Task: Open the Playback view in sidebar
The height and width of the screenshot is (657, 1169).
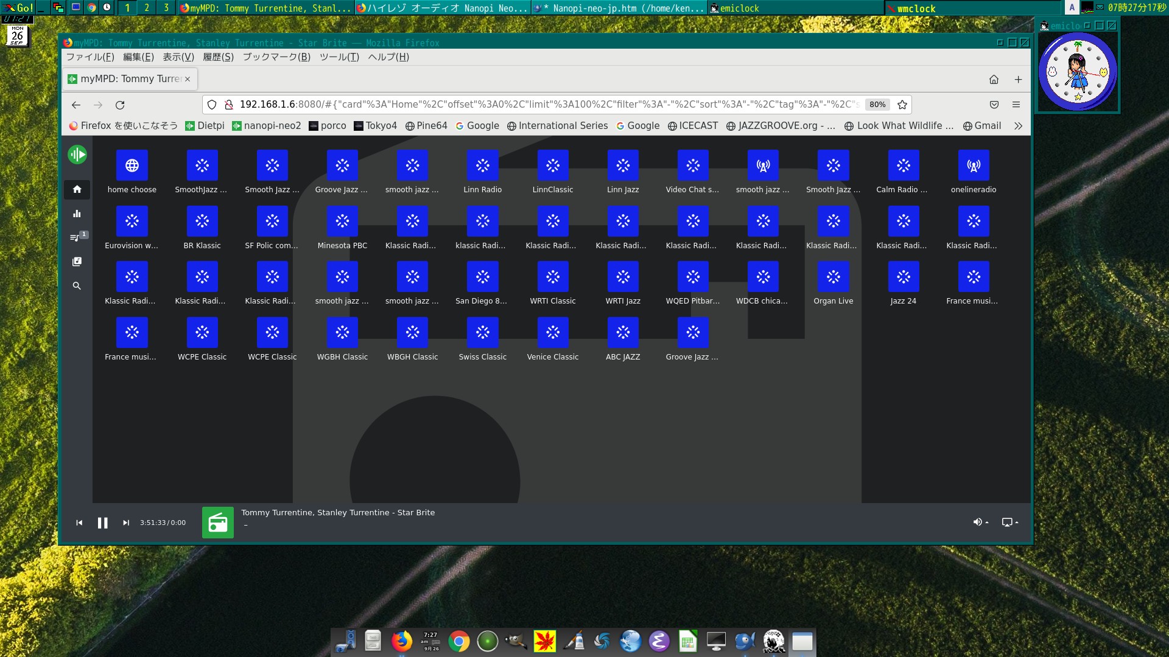Action: click(x=77, y=214)
